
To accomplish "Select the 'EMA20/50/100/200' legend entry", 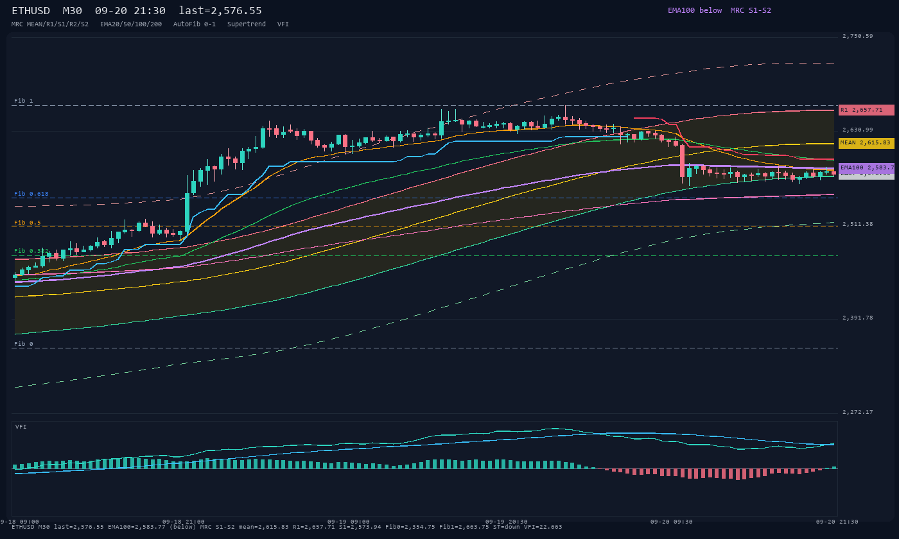I will [131, 24].
